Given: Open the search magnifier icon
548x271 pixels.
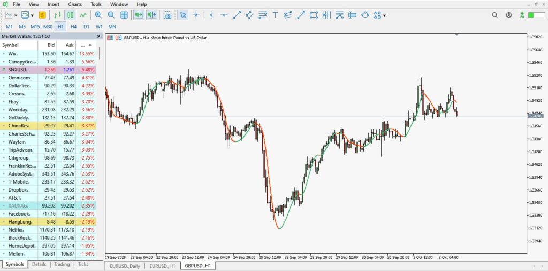Looking at the screenshot, I should pyautogui.click(x=495, y=15).
